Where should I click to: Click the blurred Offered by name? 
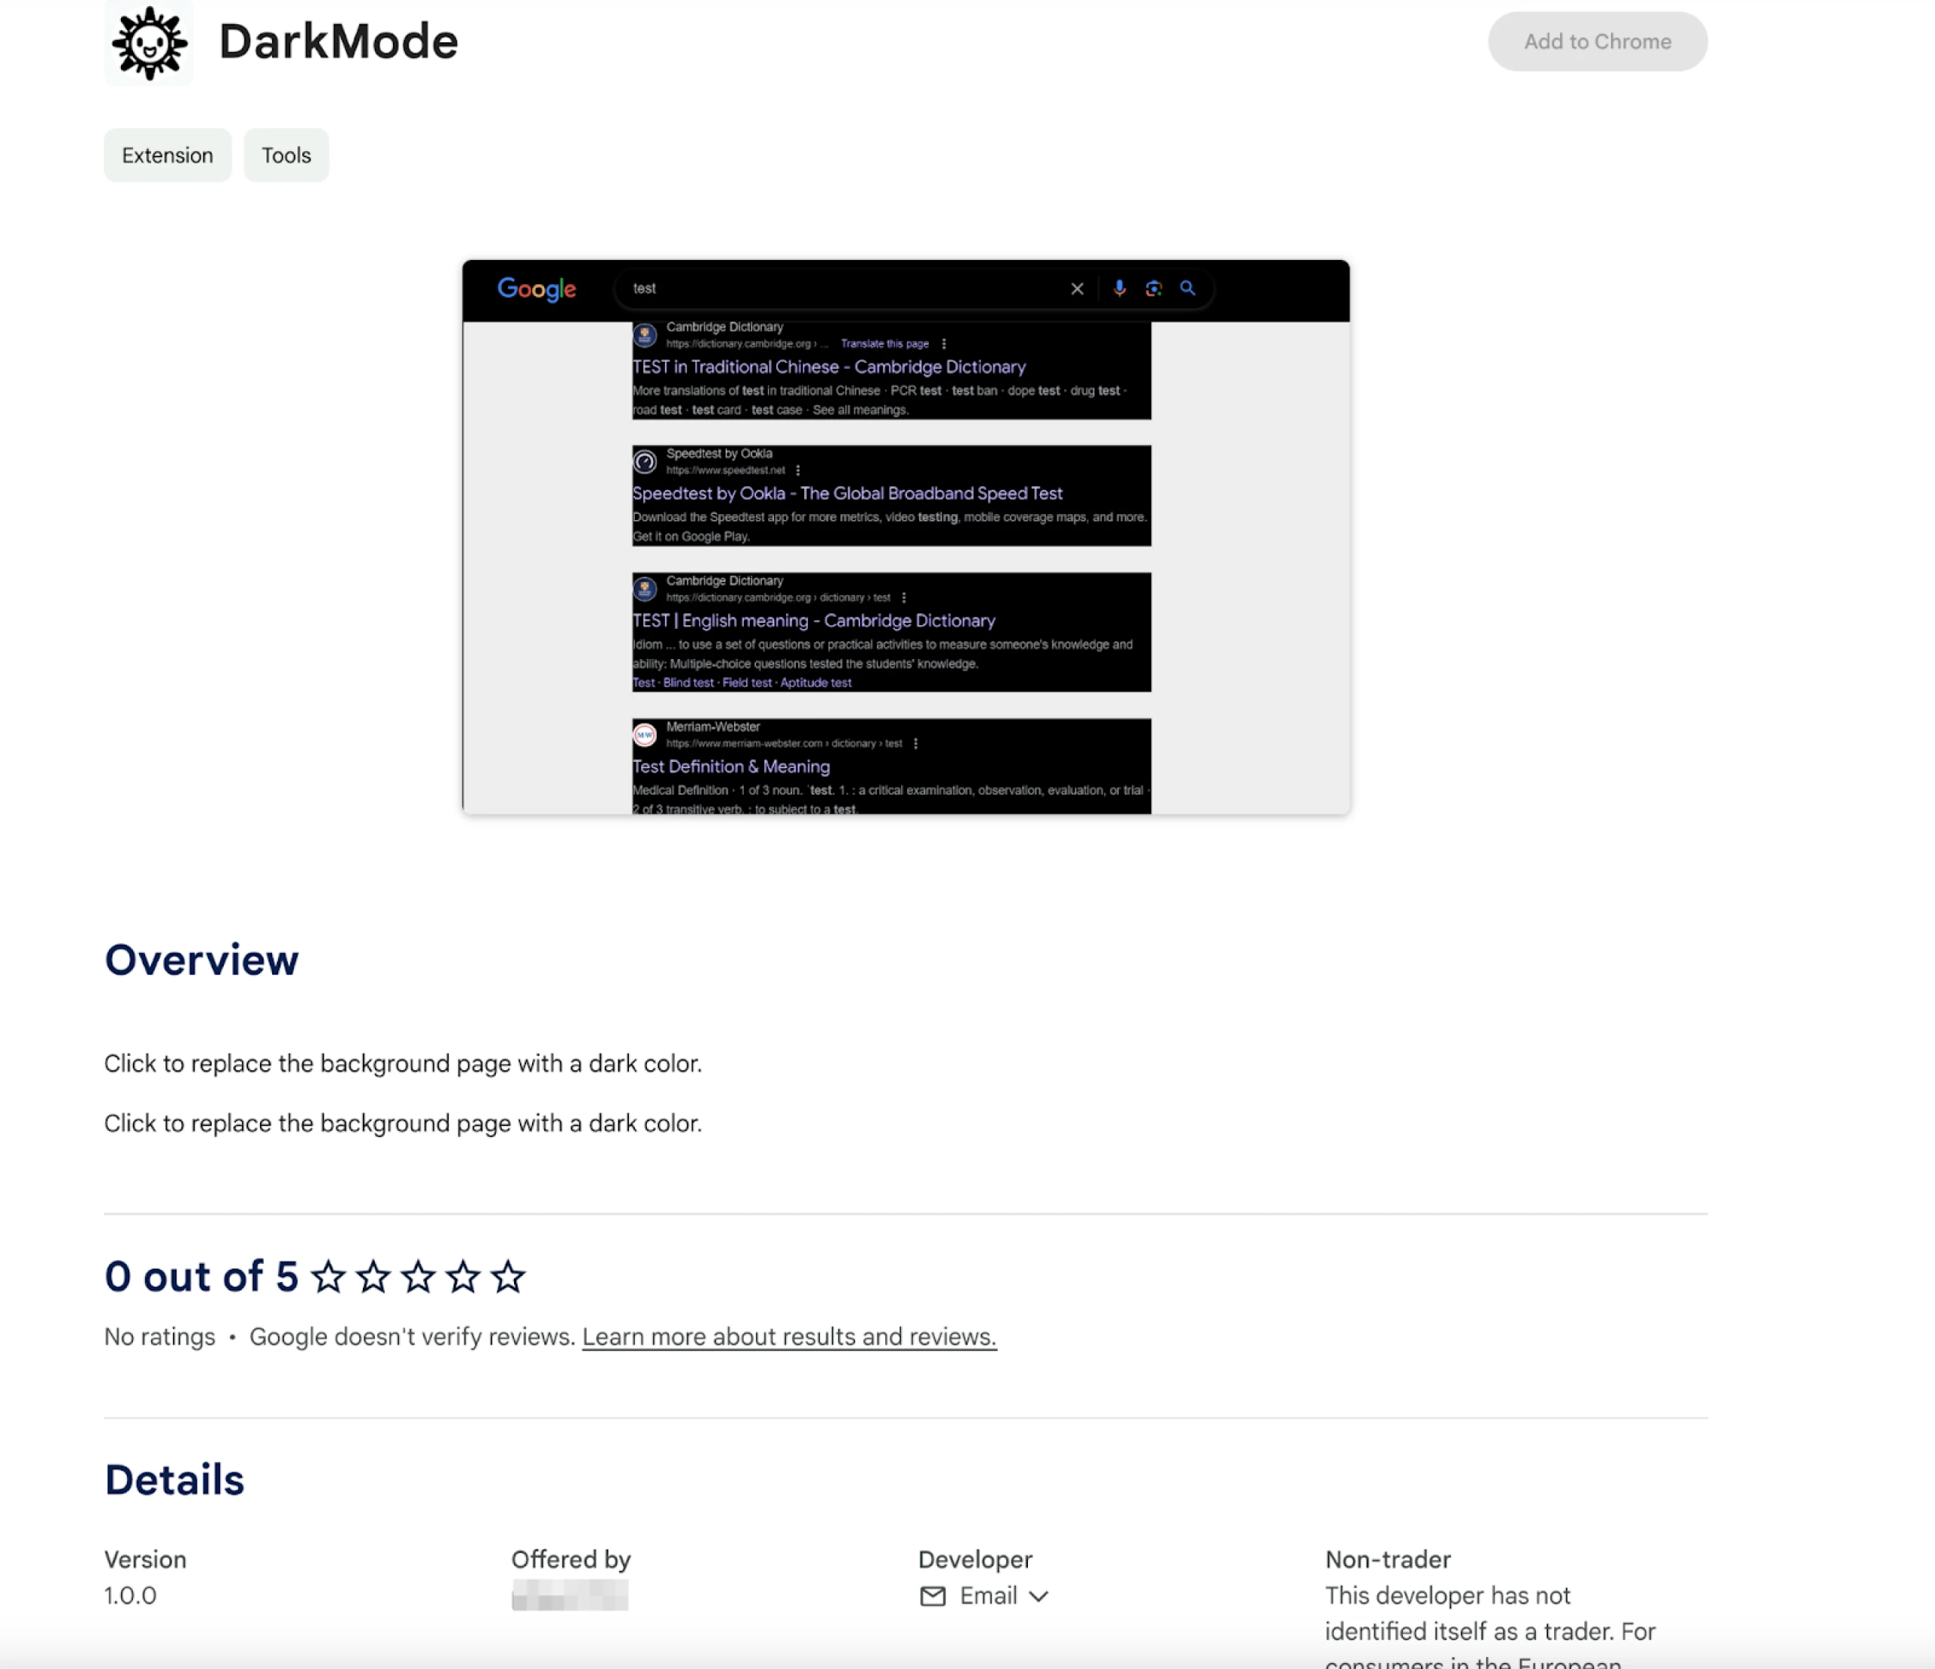[x=570, y=1595]
